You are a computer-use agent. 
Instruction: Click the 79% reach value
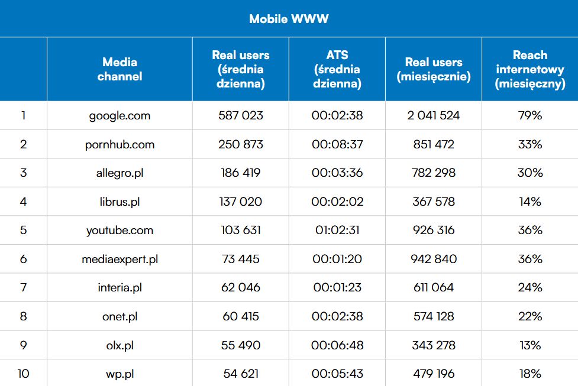(x=530, y=115)
